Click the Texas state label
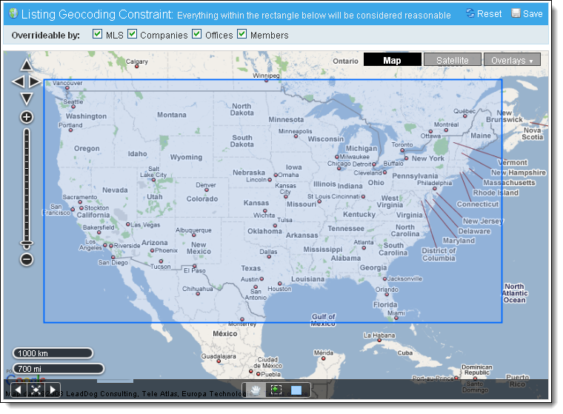This screenshot has width=563, height=414. [250, 268]
